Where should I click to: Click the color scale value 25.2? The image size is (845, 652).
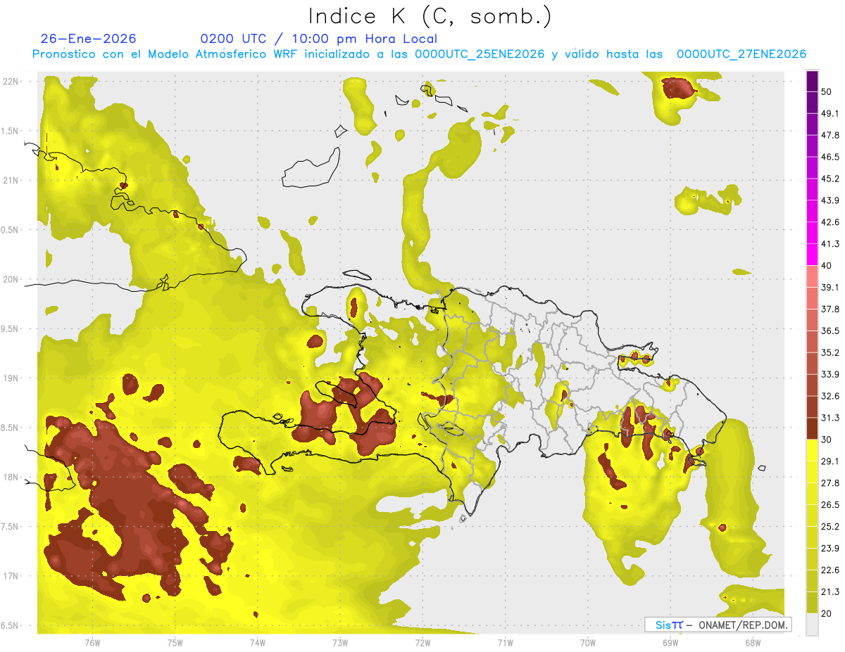[831, 526]
